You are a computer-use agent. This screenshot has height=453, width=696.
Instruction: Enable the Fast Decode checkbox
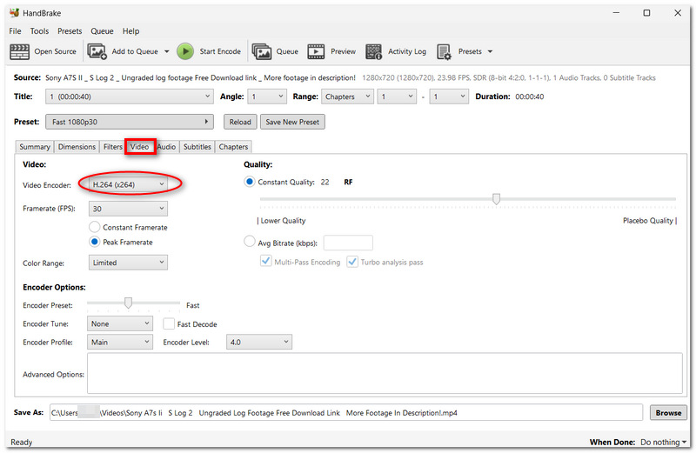(169, 324)
